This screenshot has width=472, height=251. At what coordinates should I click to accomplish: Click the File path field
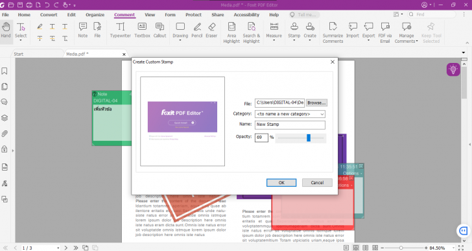click(280, 102)
